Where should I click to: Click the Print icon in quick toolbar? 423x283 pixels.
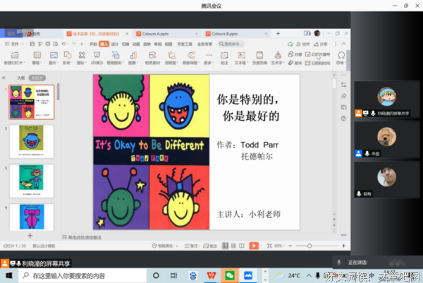(x=48, y=44)
